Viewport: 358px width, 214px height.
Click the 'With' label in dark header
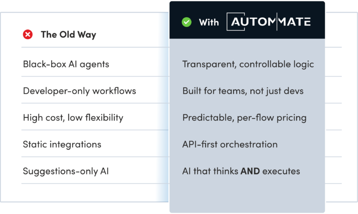click(208, 22)
